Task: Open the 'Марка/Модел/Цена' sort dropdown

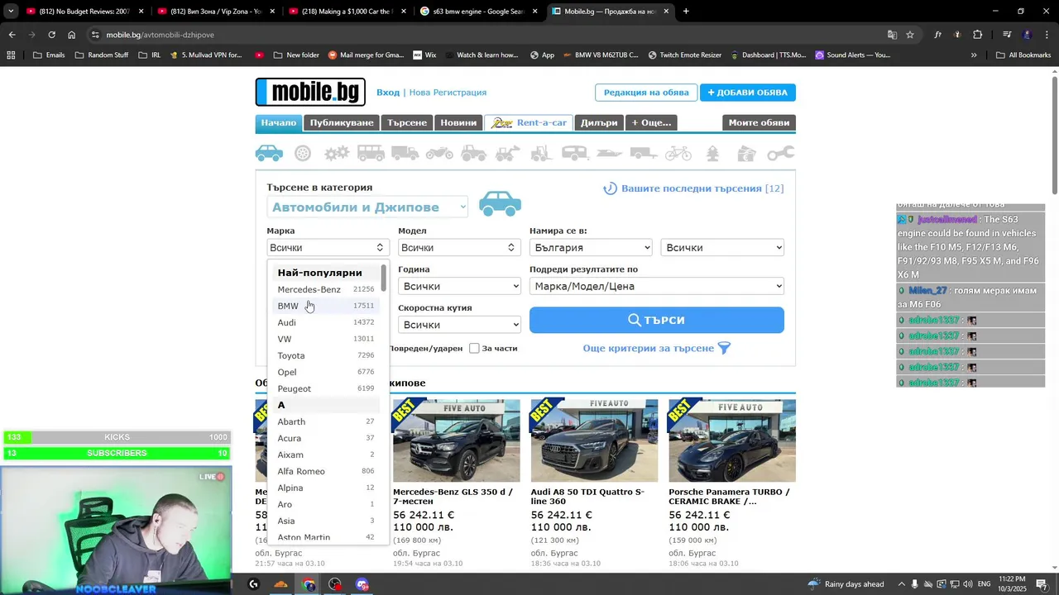Action: 657,286
